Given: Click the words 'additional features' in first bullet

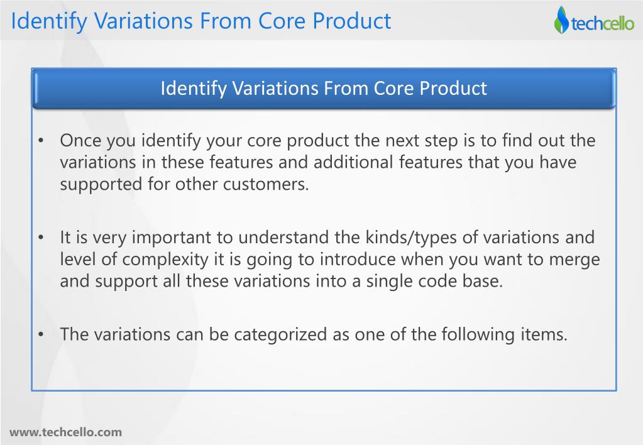Looking at the screenshot, I should pyautogui.click(x=353, y=162).
